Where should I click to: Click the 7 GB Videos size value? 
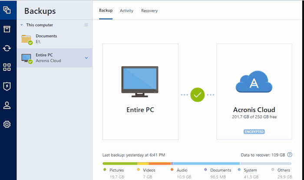(x=148, y=177)
